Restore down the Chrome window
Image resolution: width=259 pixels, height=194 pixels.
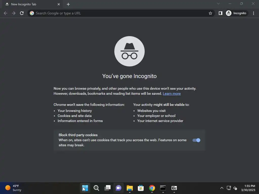tap(242, 4)
